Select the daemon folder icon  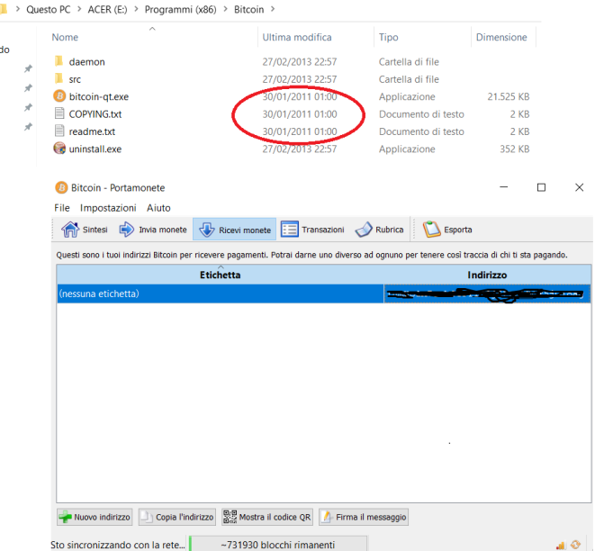(59, 61)
